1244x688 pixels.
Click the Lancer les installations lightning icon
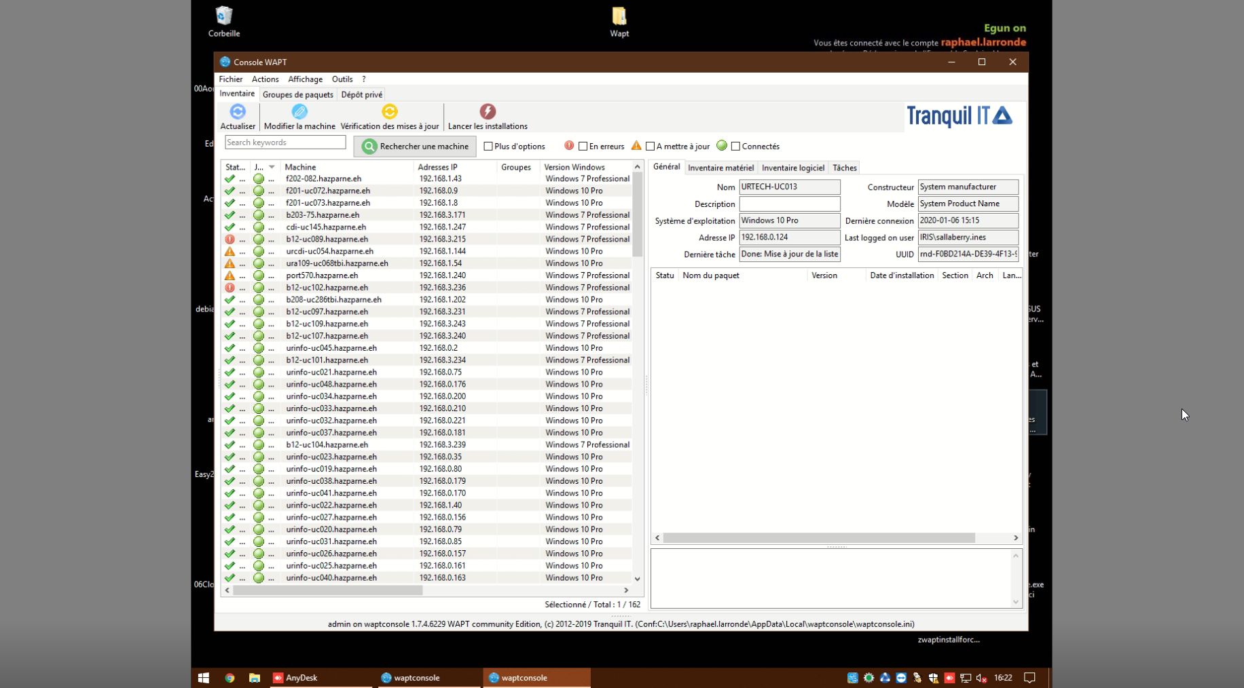(x=488, y=111)
